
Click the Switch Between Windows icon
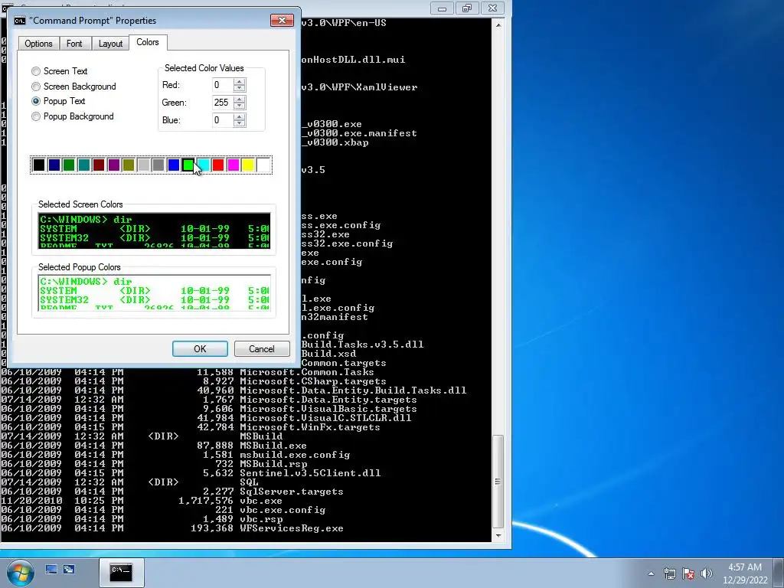(x=69, y=569)
